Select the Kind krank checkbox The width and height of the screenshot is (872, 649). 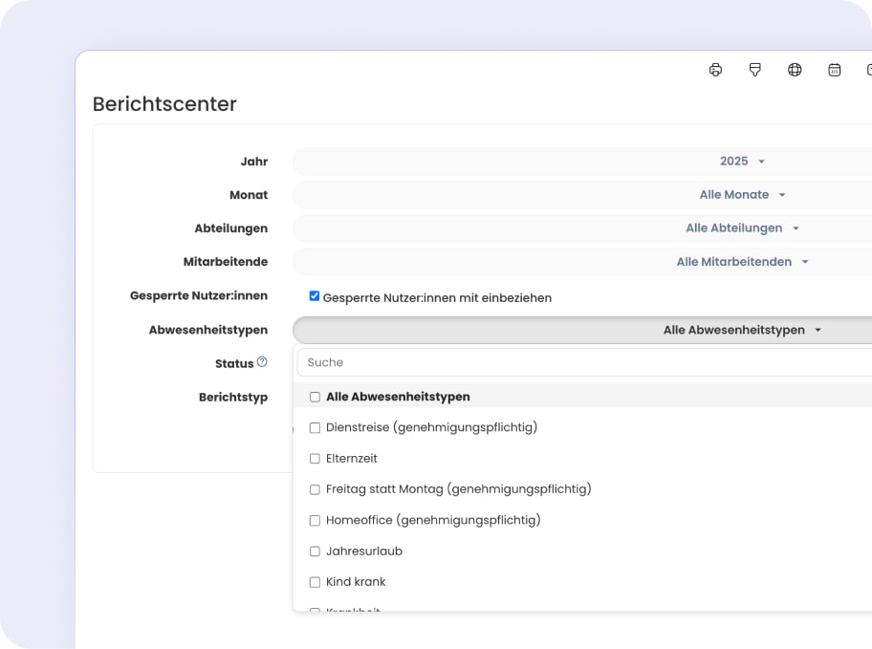tap(315, 582)
